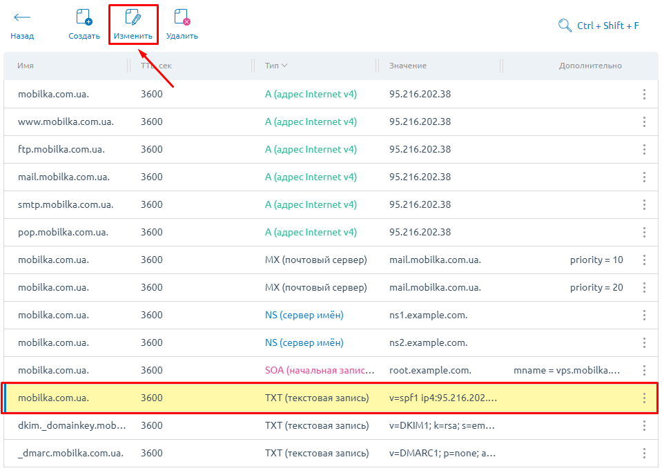
Task: Click the Дополнительно column header
Action: [590, 66]
